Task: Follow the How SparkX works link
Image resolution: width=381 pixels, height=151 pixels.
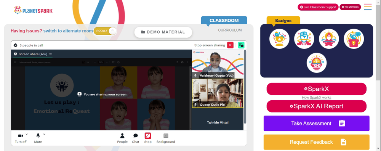Action: coord(316,98)
